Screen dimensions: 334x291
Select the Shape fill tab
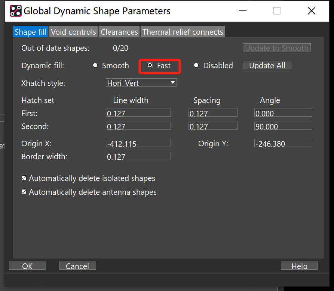30,32
